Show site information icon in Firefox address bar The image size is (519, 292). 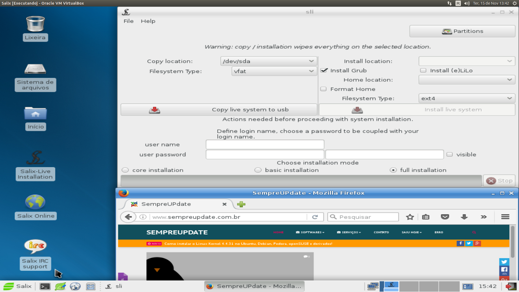tap(143, 217)
